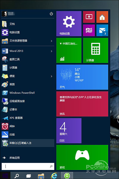
Task: Open 远程桌面连接
Action: point(28,101)
